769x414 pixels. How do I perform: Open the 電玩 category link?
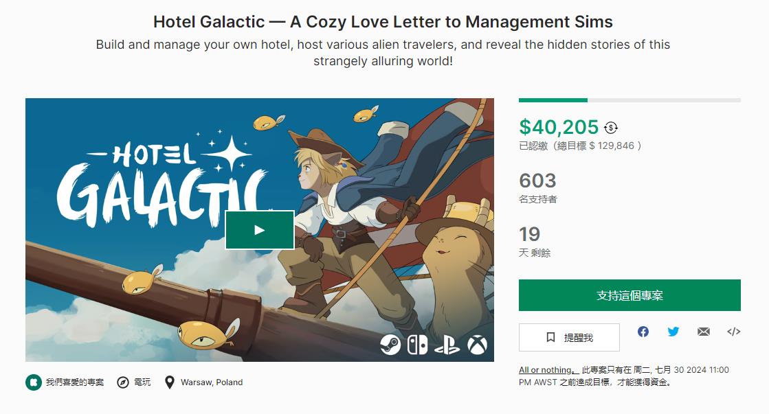(x=134, y=382)
